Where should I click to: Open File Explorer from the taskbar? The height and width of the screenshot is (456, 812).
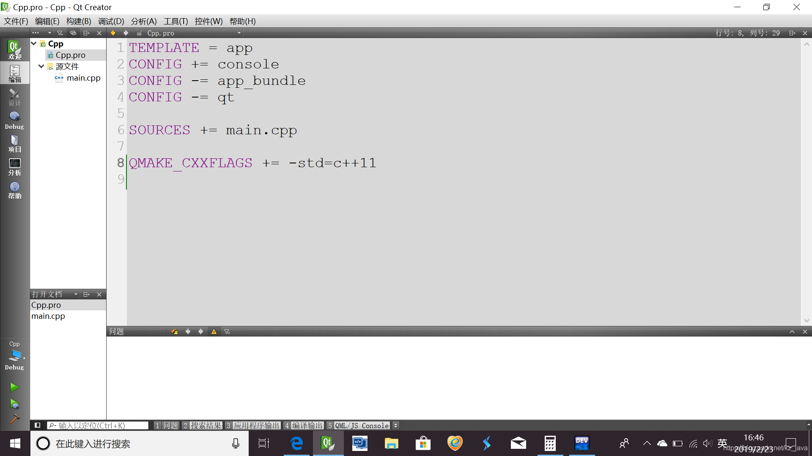(x=391, y=443)
